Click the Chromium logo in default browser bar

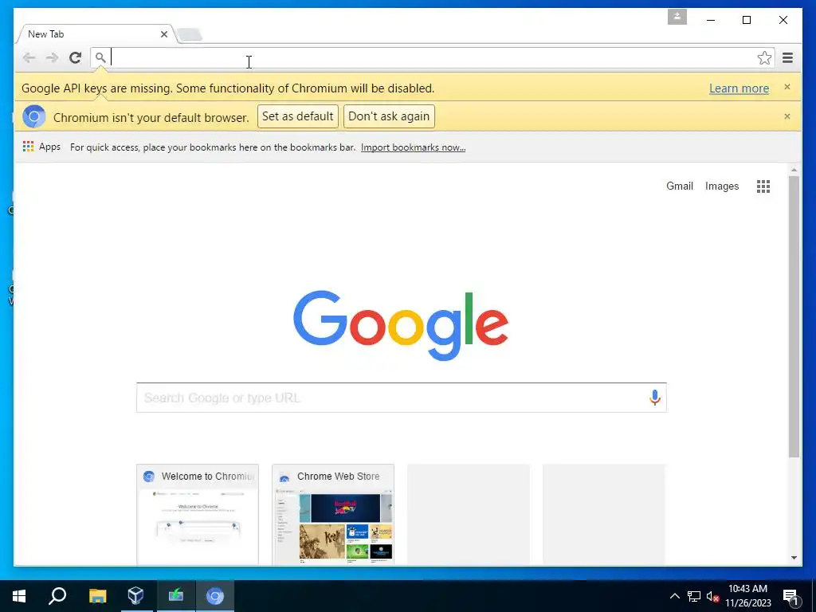point(33,116)
